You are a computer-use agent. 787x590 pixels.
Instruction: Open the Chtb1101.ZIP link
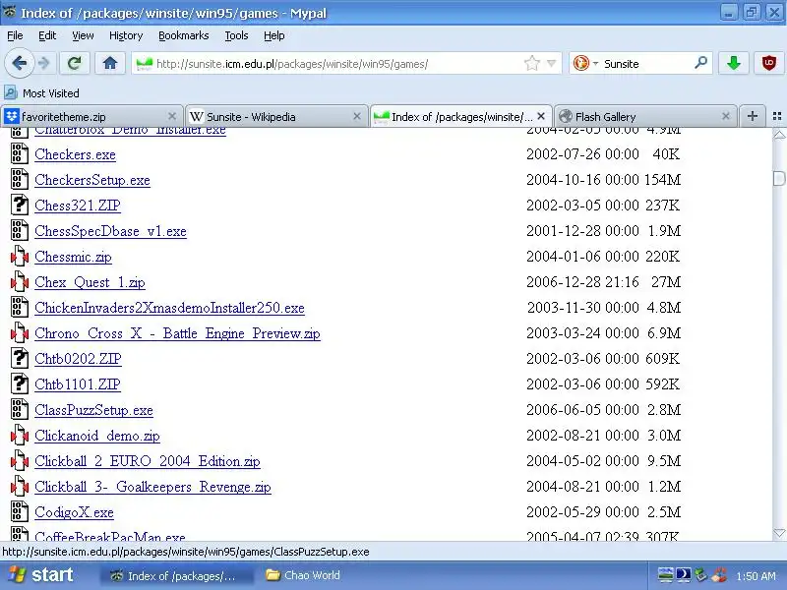[x=78, y=384]
